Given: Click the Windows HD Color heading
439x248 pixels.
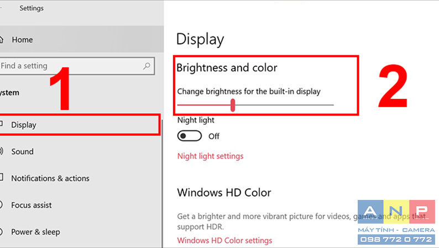Looking at the screenshot, I should tap(224, 193).
